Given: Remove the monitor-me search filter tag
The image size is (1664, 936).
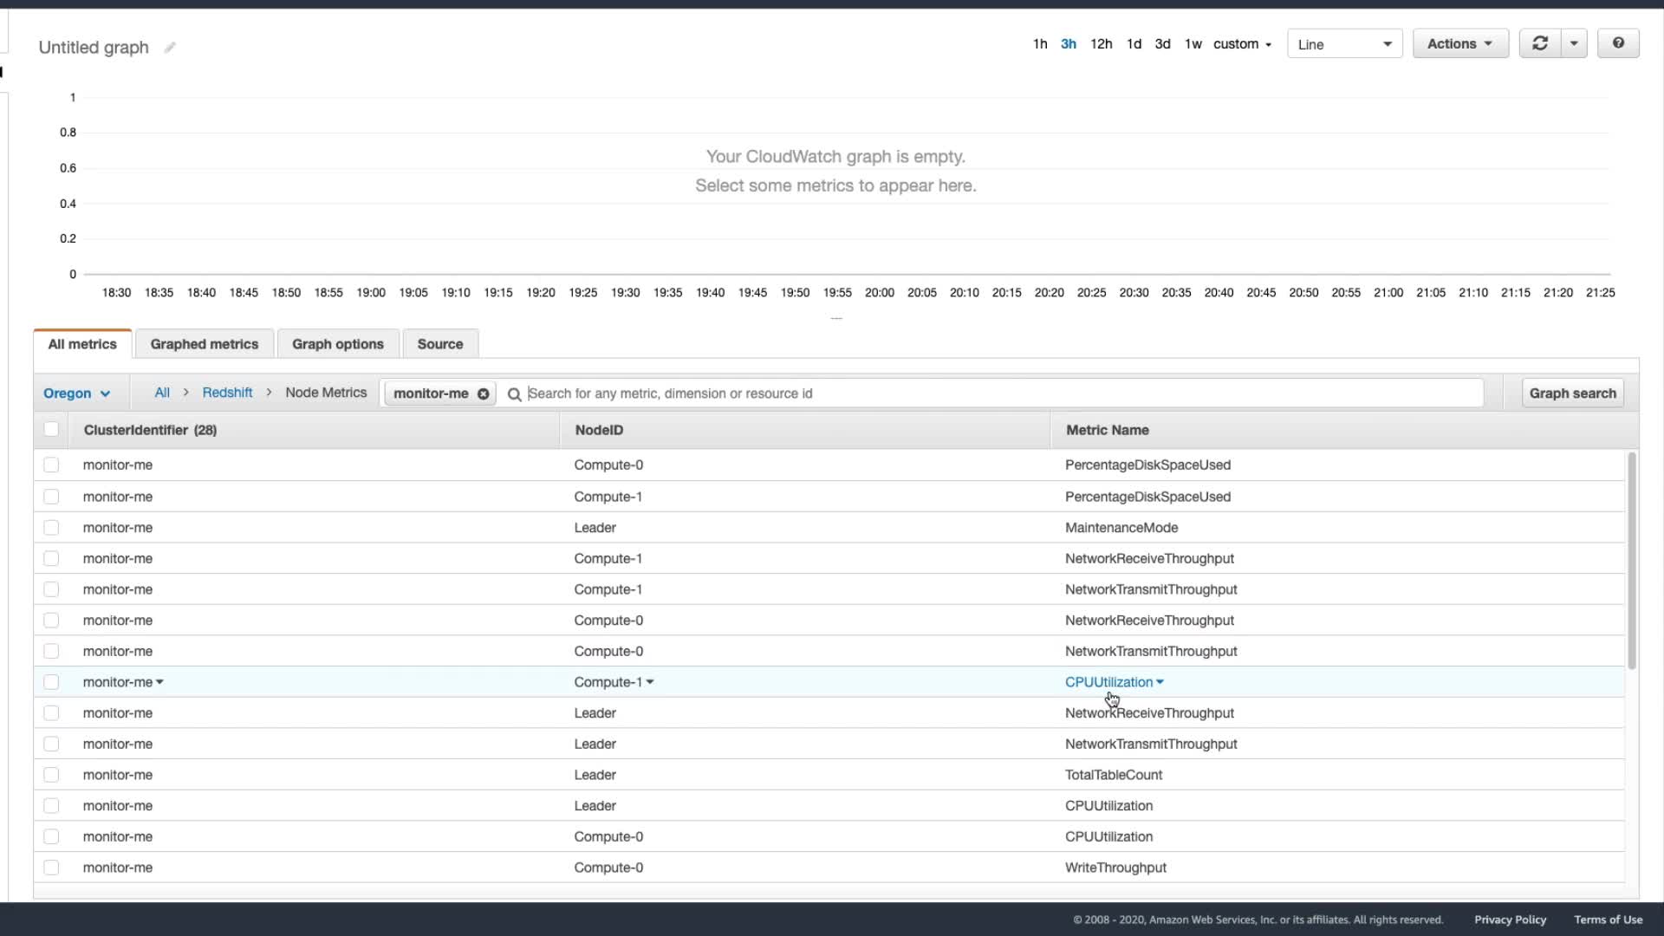Looking at the screenshot, I should click(x=484, y=393).
